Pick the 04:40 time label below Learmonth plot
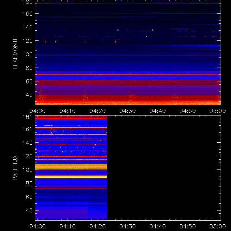The height and width of the screenshot is (231, 231). tap(158, 111)
